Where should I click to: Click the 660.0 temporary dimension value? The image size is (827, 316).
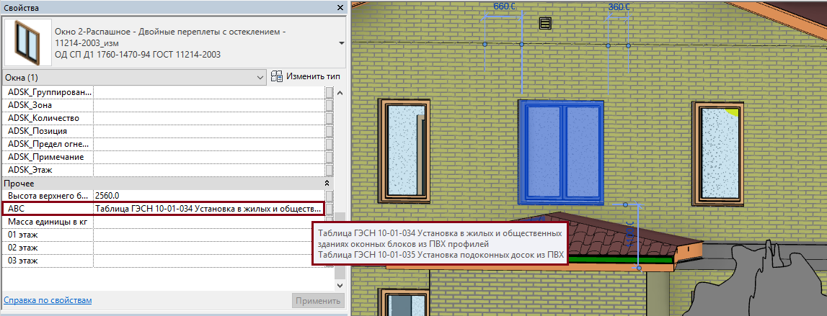pyautogui.click(x=504, y=6)
